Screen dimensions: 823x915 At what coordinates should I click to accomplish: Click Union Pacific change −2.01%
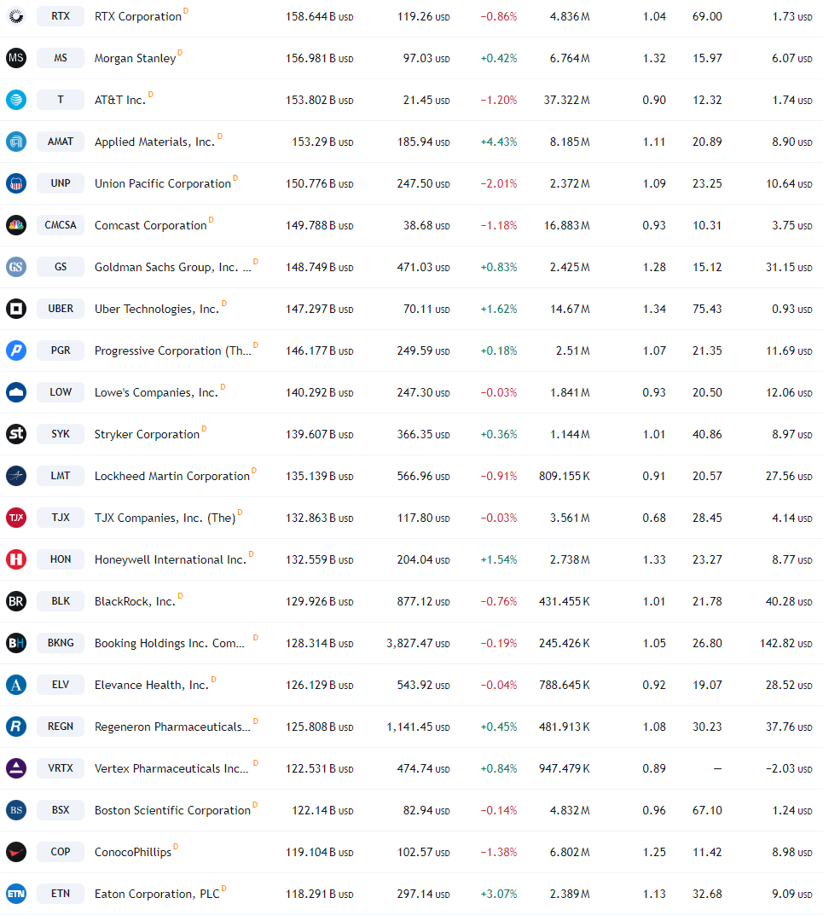pyautogui.click(x=498, y=184)
